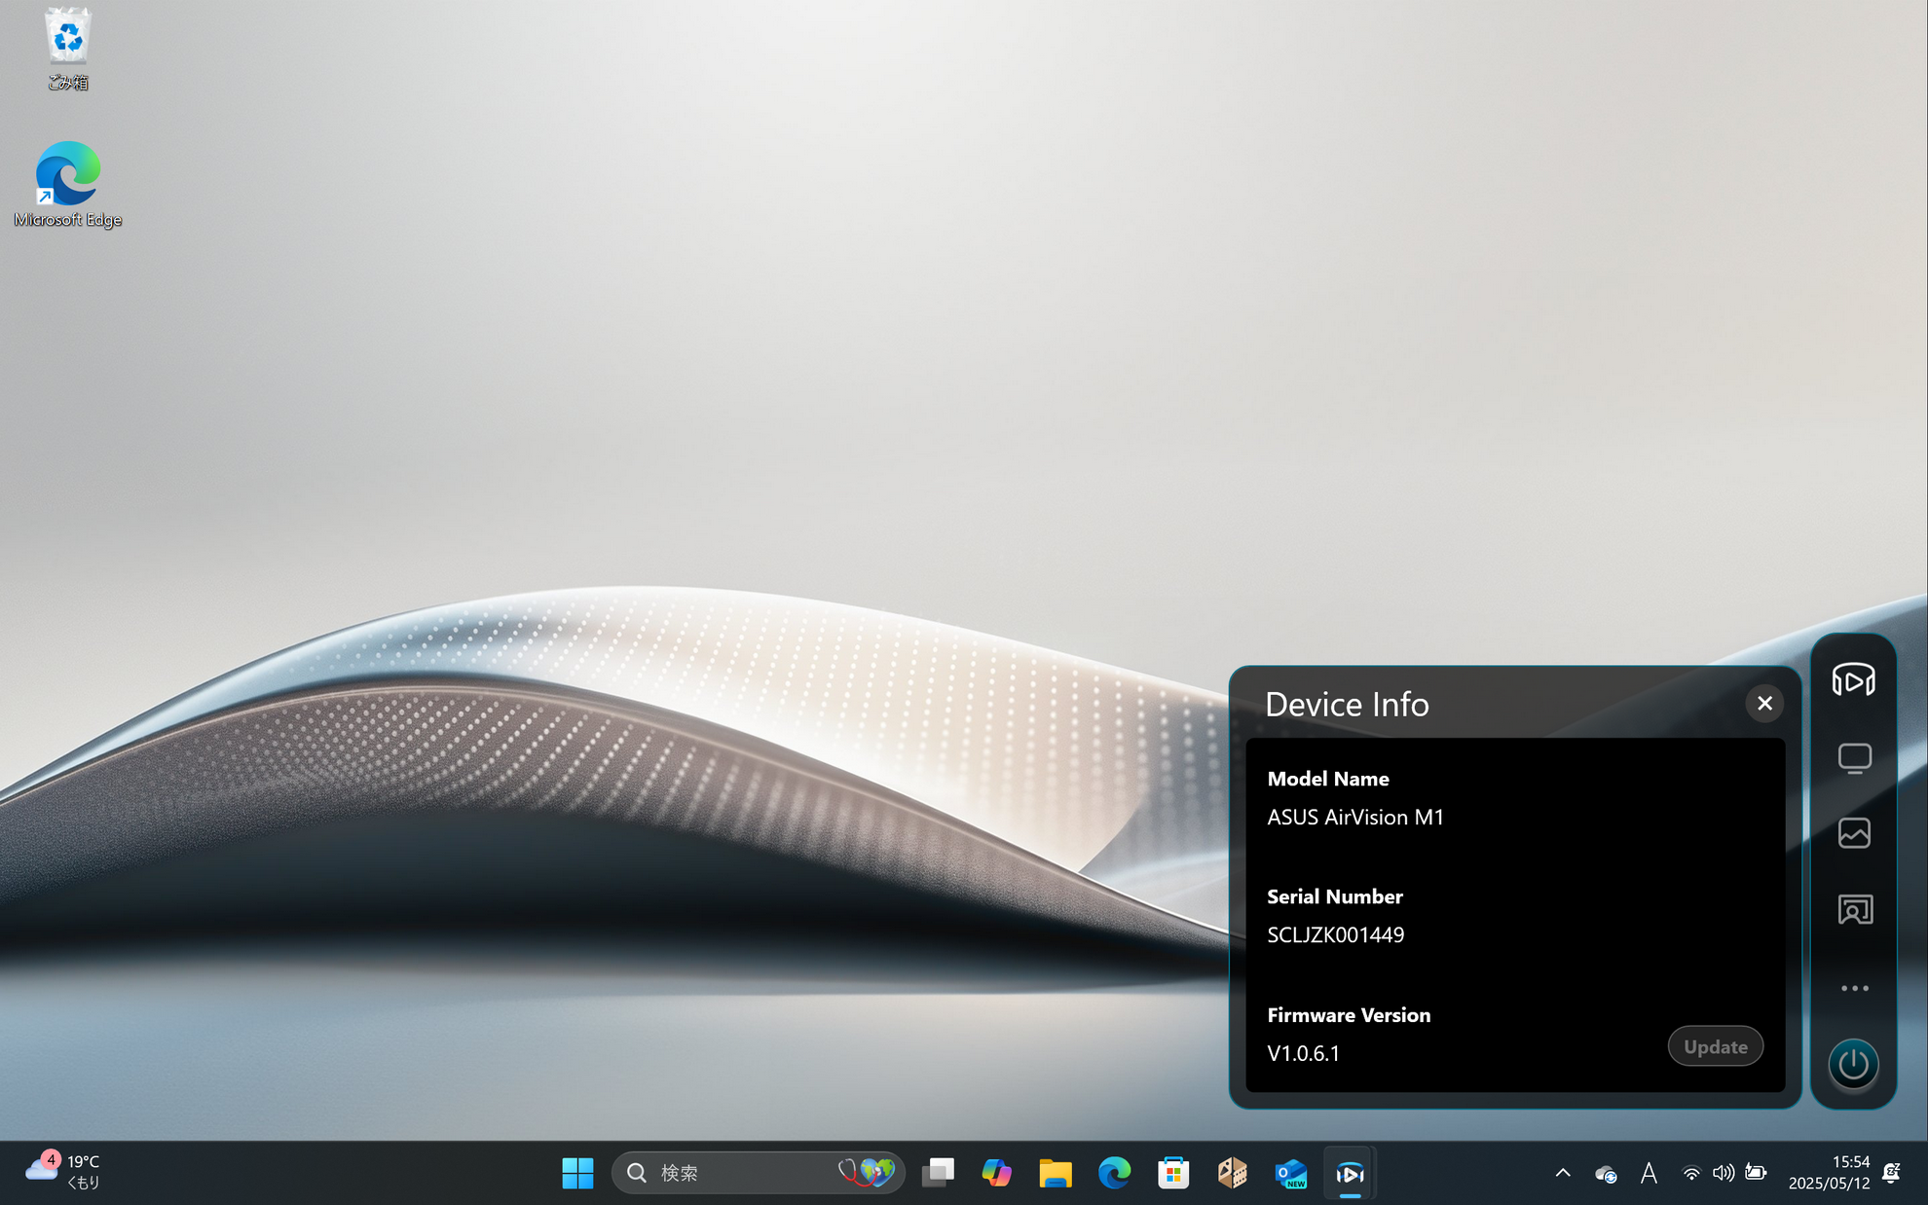Toggle the IME input mode A indicator
Viewport: 1928px width, 1205px height.
point(1649,1173)
